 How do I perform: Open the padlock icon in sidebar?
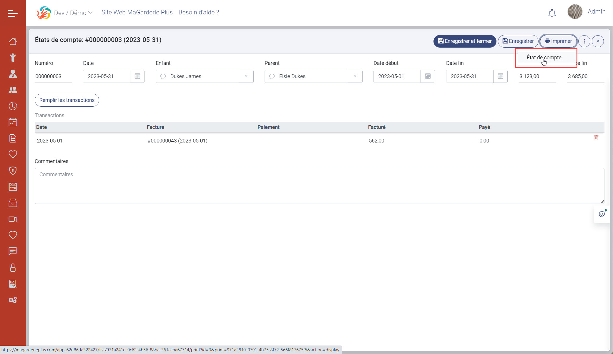(x=13, y=268)
